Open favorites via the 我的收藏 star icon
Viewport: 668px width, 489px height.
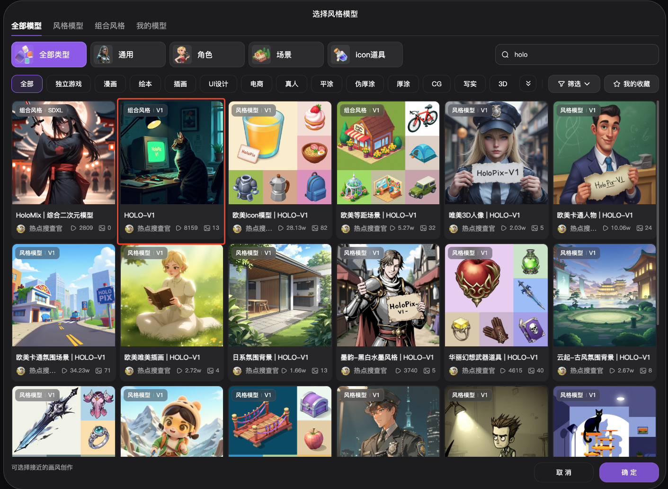point(616,84)
